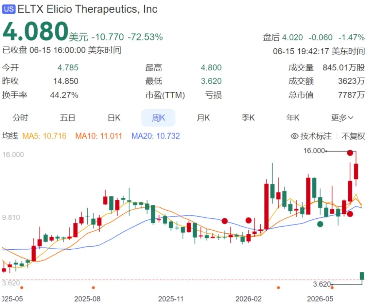Open the 年K chart tab
The image size is (367, 304).
pyautogui.click(x=293, y=118)
